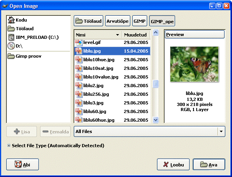This screenshot has height=177, width=232.
Task: Navigate to the Arvutiõpe path folder
Action: click(x=118, y=21)
